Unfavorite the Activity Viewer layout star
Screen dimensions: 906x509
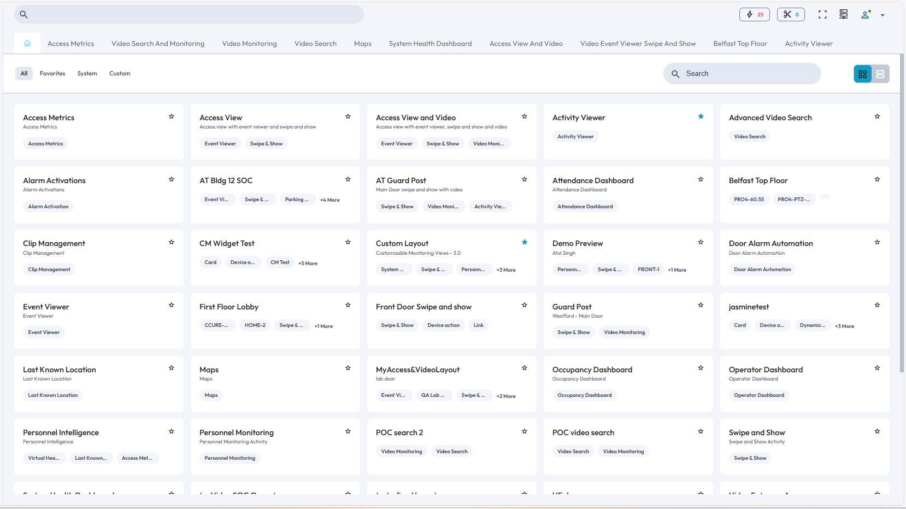point(701,116)
